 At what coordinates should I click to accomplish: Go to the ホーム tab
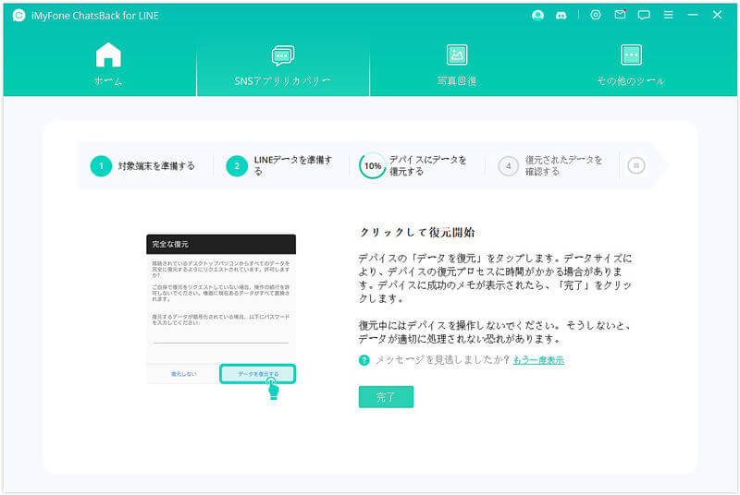108,65
